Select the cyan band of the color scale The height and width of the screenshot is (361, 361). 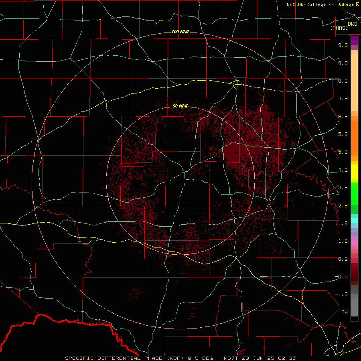pos(354,221)
